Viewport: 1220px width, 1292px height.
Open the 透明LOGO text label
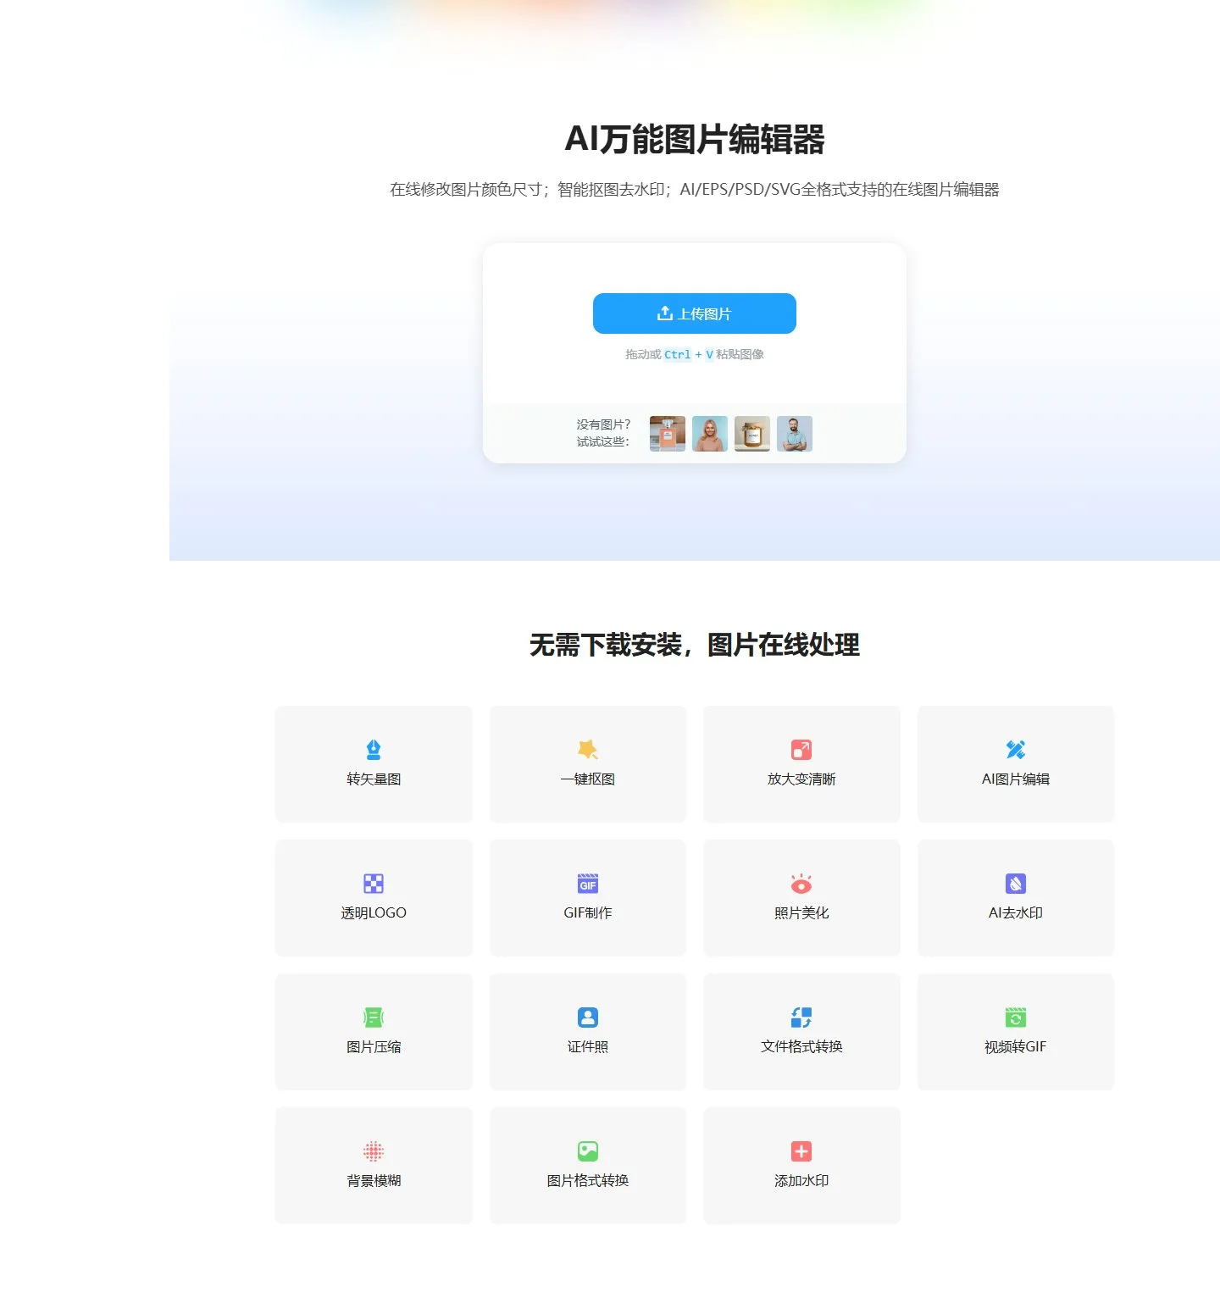click(374, 913)
